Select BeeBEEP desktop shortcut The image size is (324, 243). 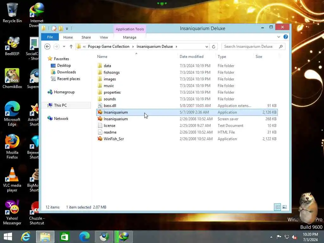pos(12,46)
